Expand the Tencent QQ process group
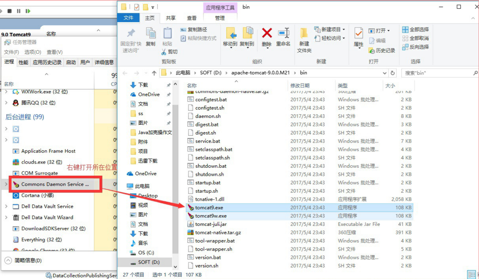Image resolution: width=479 pixels, height=279 pixels. (6, 103)
